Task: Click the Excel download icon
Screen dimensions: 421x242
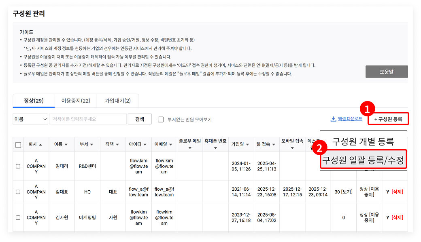Action: click(334, 119)
